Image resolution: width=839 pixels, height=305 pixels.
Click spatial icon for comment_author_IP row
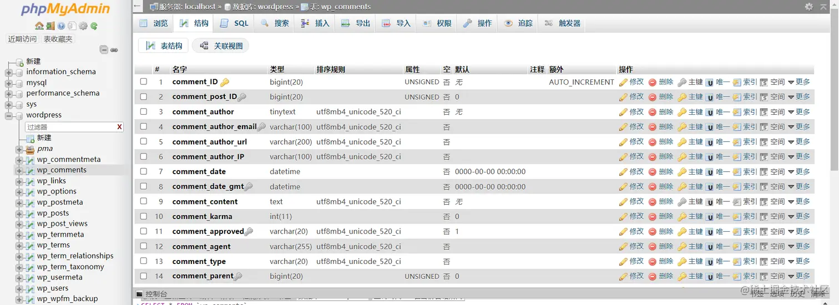coord(764,157)
